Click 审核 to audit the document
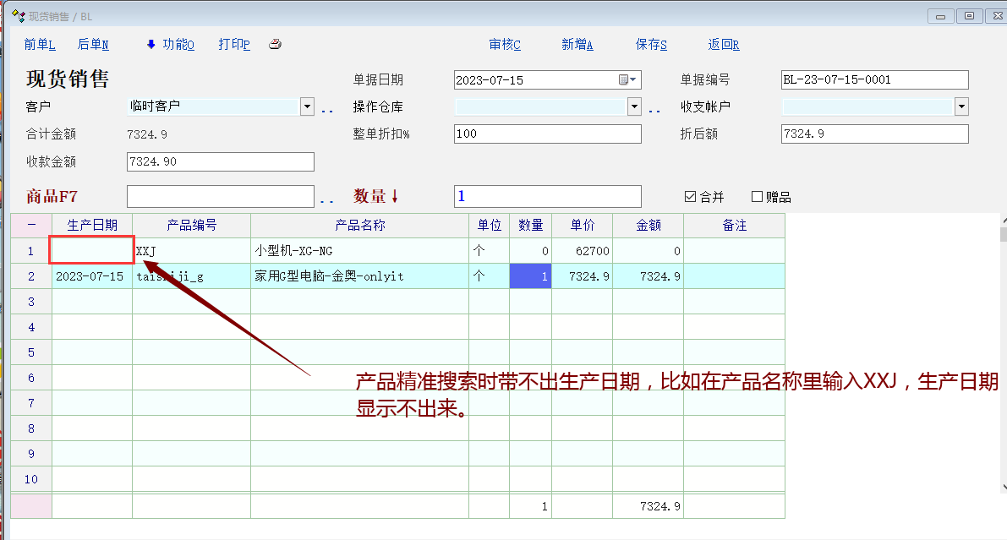 pyautogui.click(x=505, y=45)
